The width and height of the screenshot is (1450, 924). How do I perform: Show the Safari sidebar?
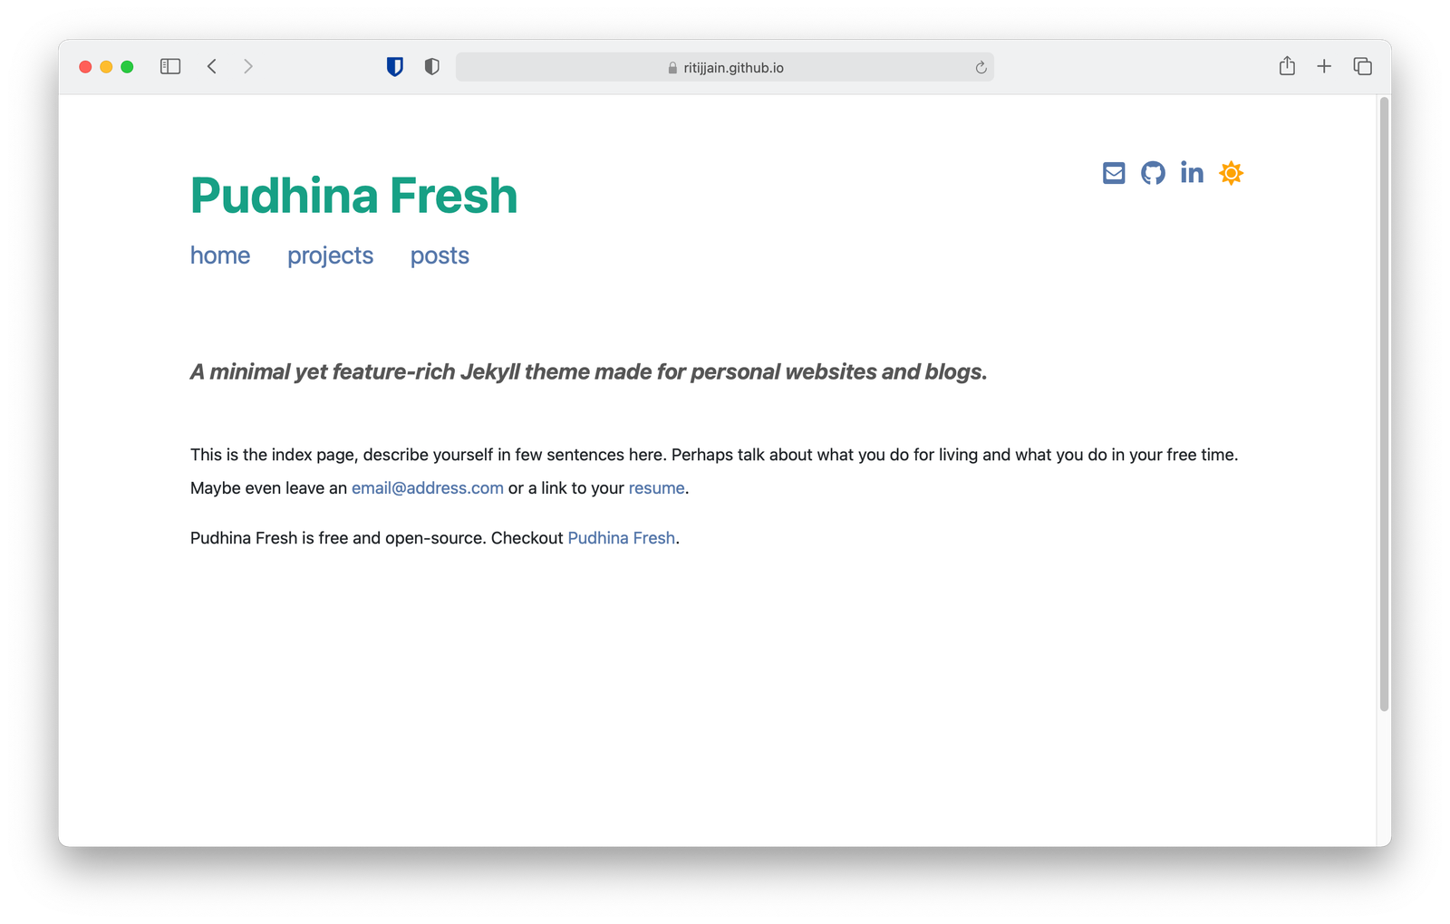click(x=170, y=66)
